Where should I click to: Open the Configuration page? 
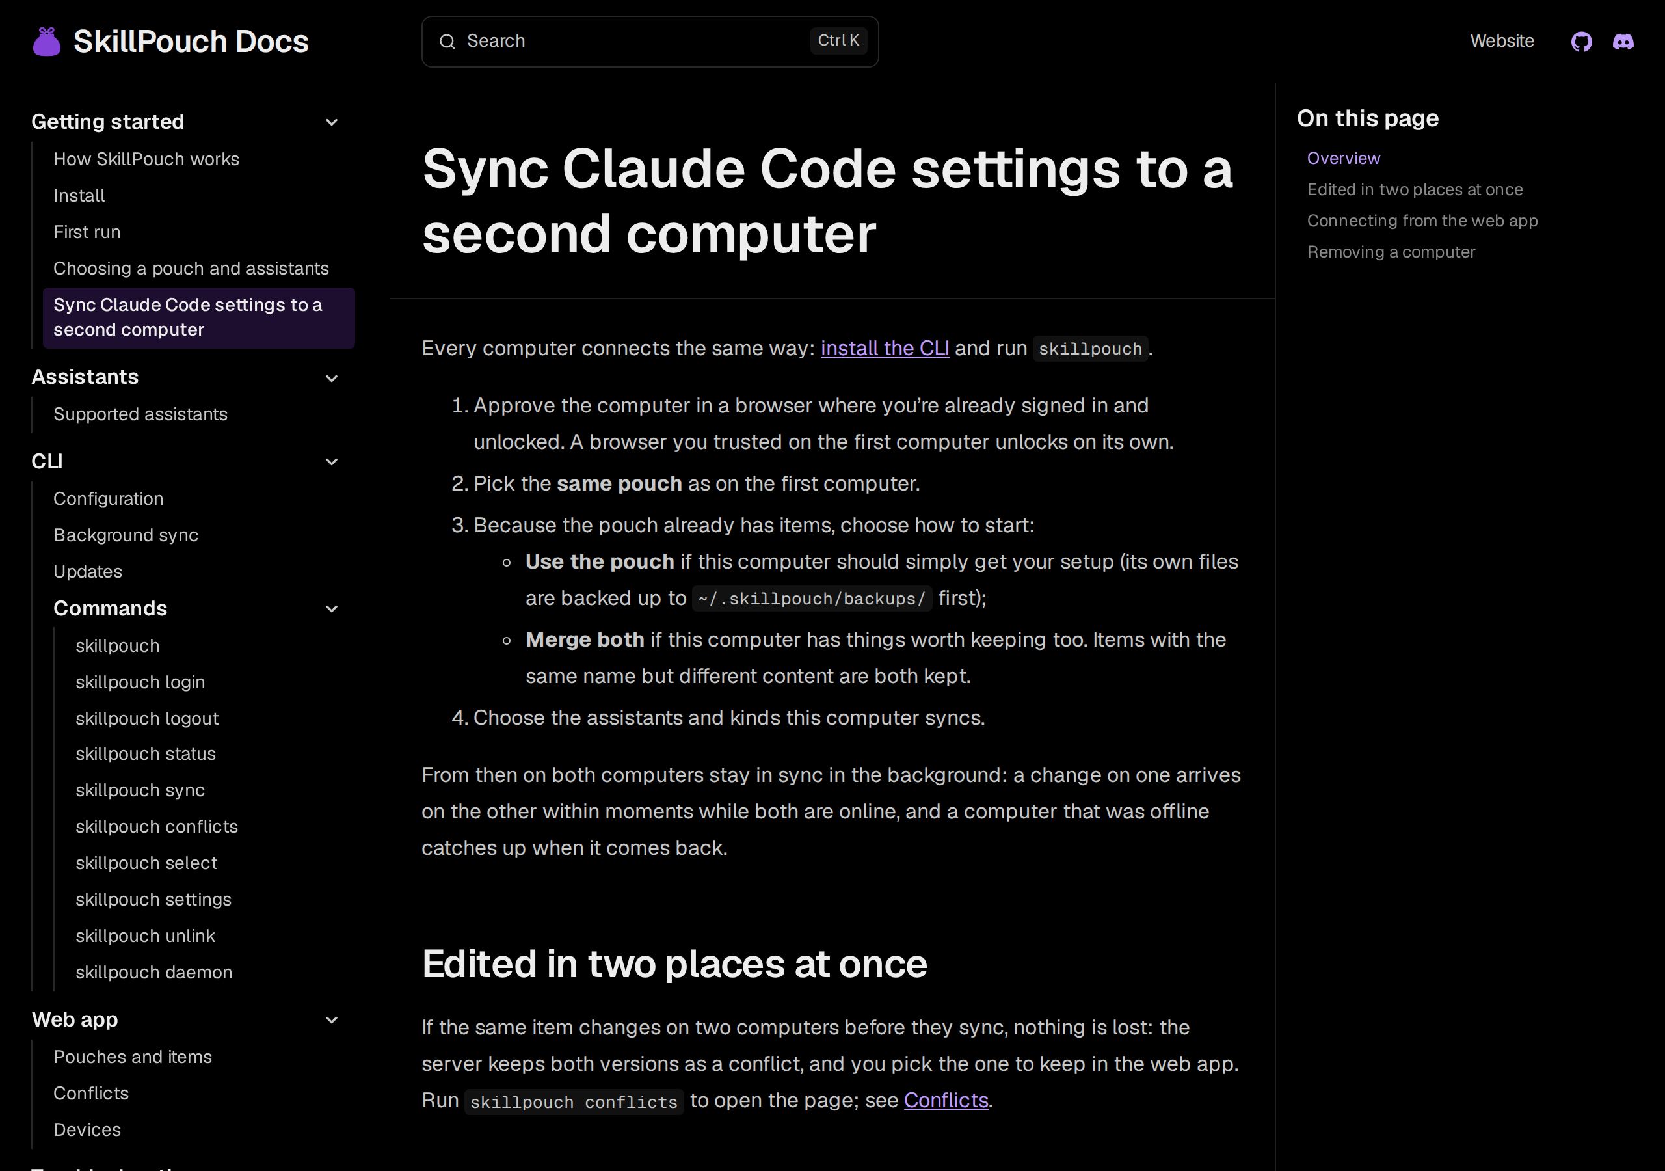pos(108,498)
